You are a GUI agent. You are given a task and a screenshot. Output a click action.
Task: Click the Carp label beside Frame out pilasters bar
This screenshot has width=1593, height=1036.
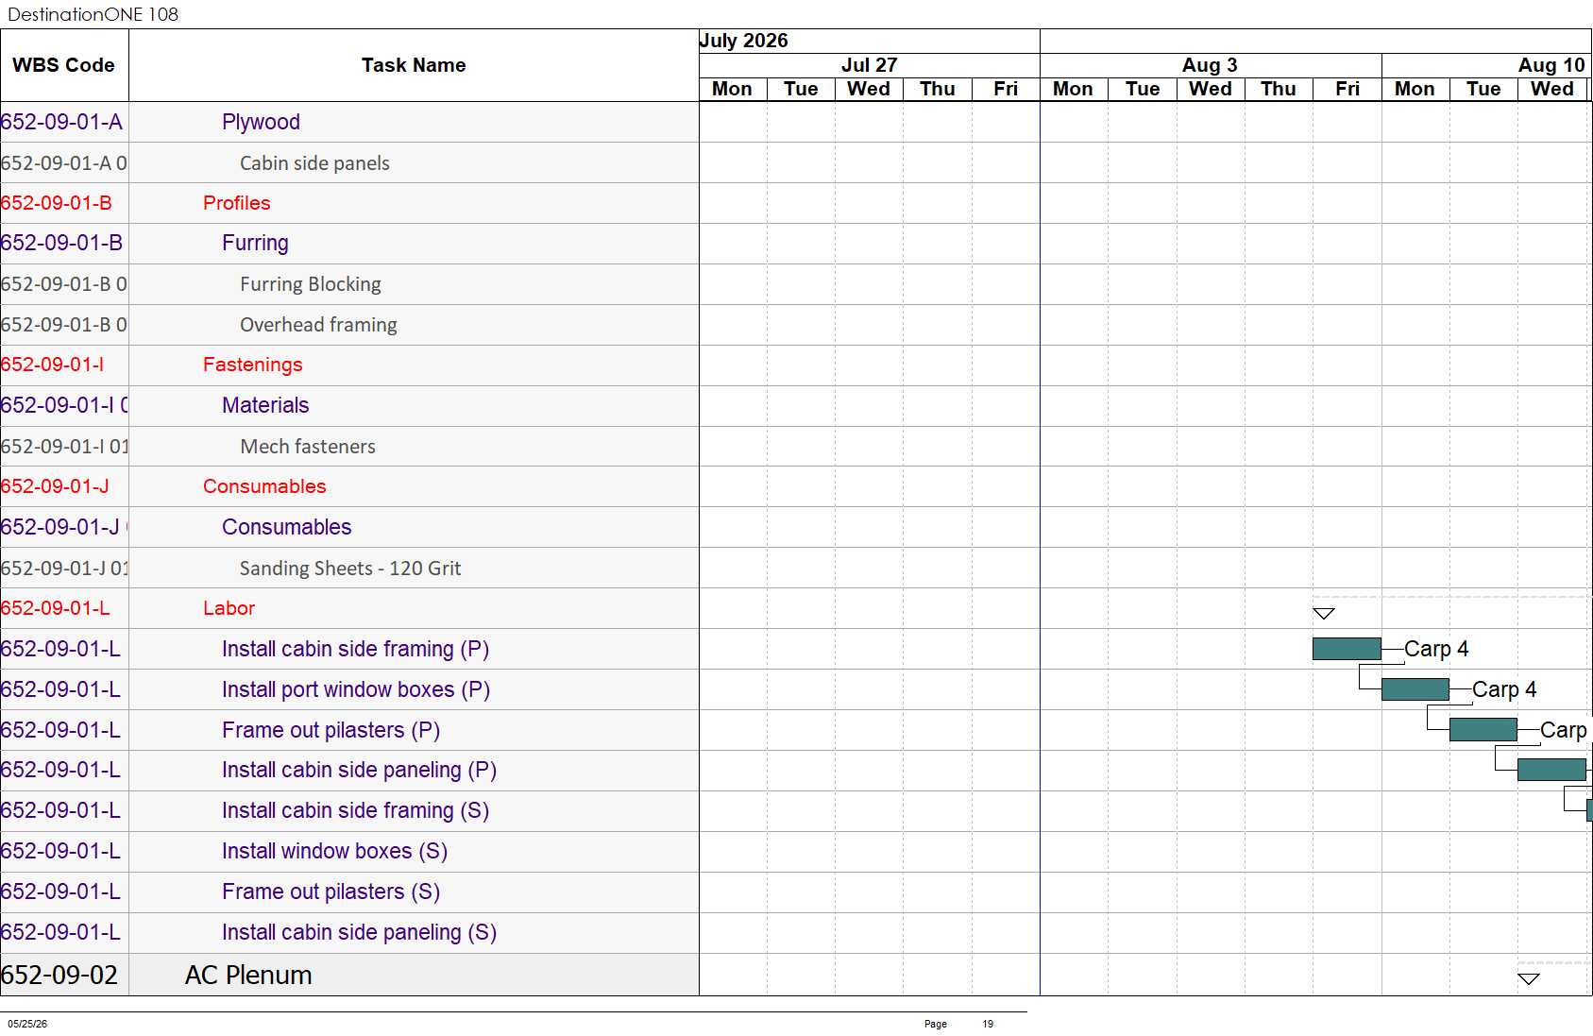[1564, 730]
